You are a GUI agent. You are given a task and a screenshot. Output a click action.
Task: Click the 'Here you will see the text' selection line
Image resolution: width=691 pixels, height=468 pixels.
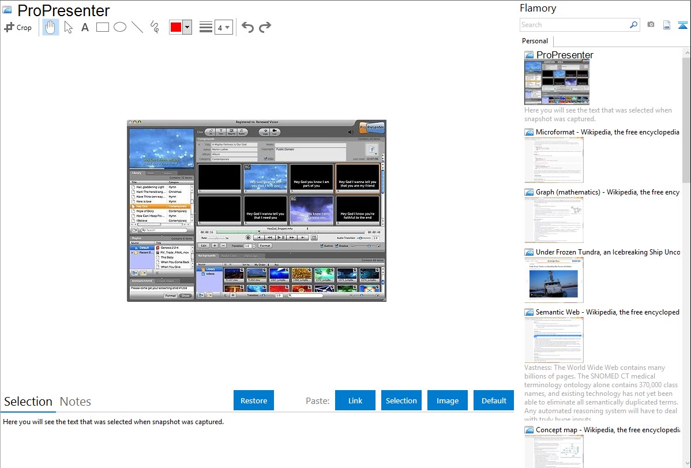[113, 422]
